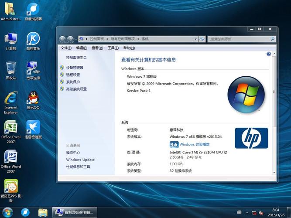Screen dimensions: 291x218
Task: Open 设备管理器 in the left panel
Action: tap(75, 68)
